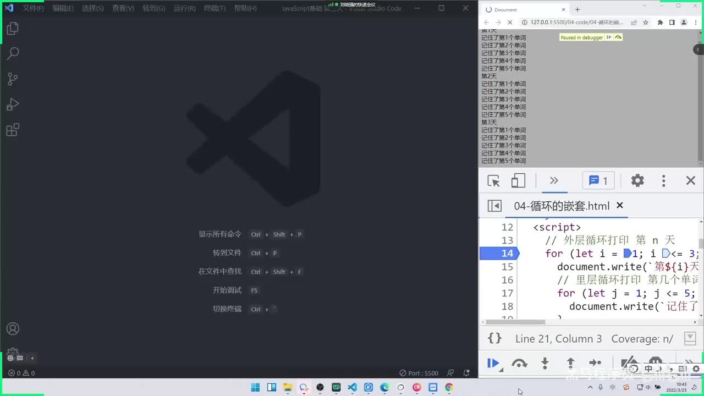Open the 转到(G) menu
Viewport: 704px width, 396px height.
click(153, 8)
